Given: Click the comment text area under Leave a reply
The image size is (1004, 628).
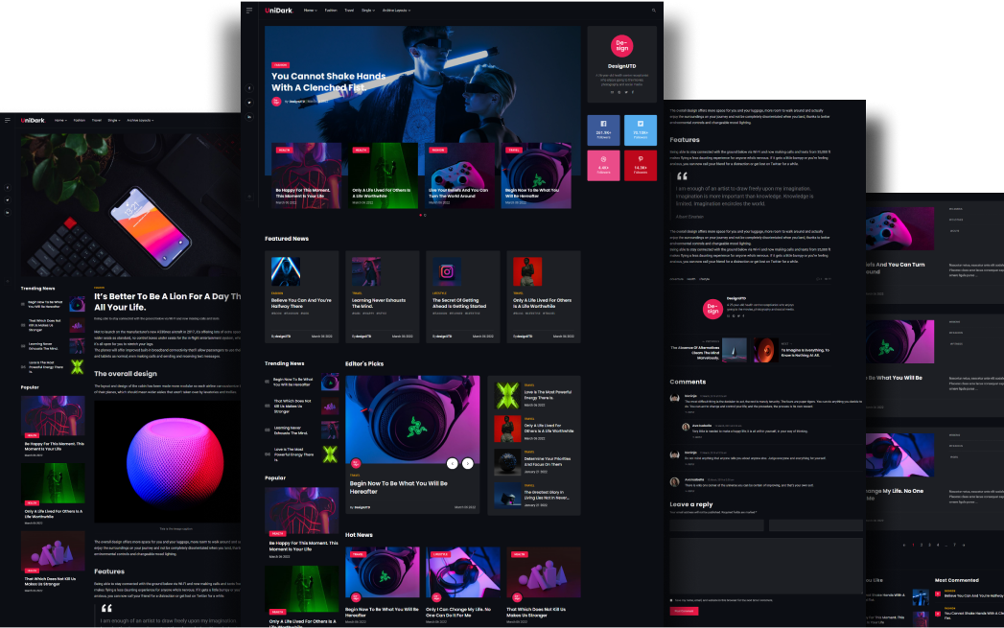Looking at the screenshot, I should (x=766, y=566).
